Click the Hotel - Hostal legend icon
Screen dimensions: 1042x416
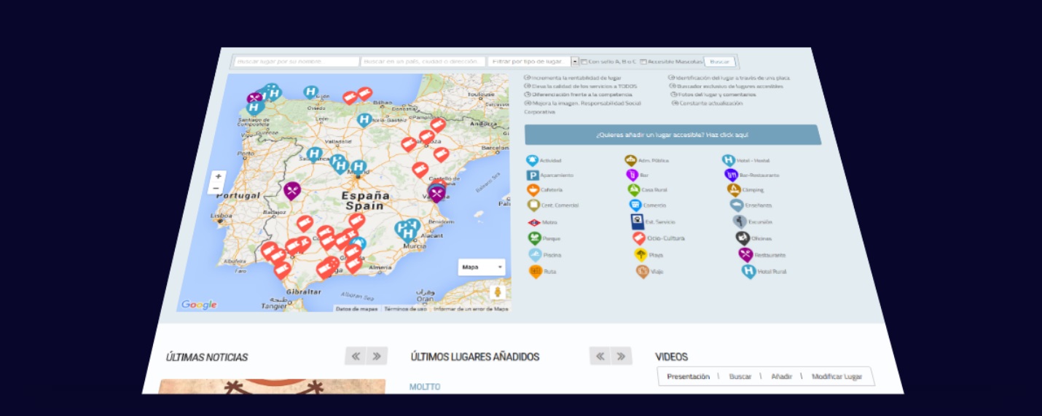(728, 160)
